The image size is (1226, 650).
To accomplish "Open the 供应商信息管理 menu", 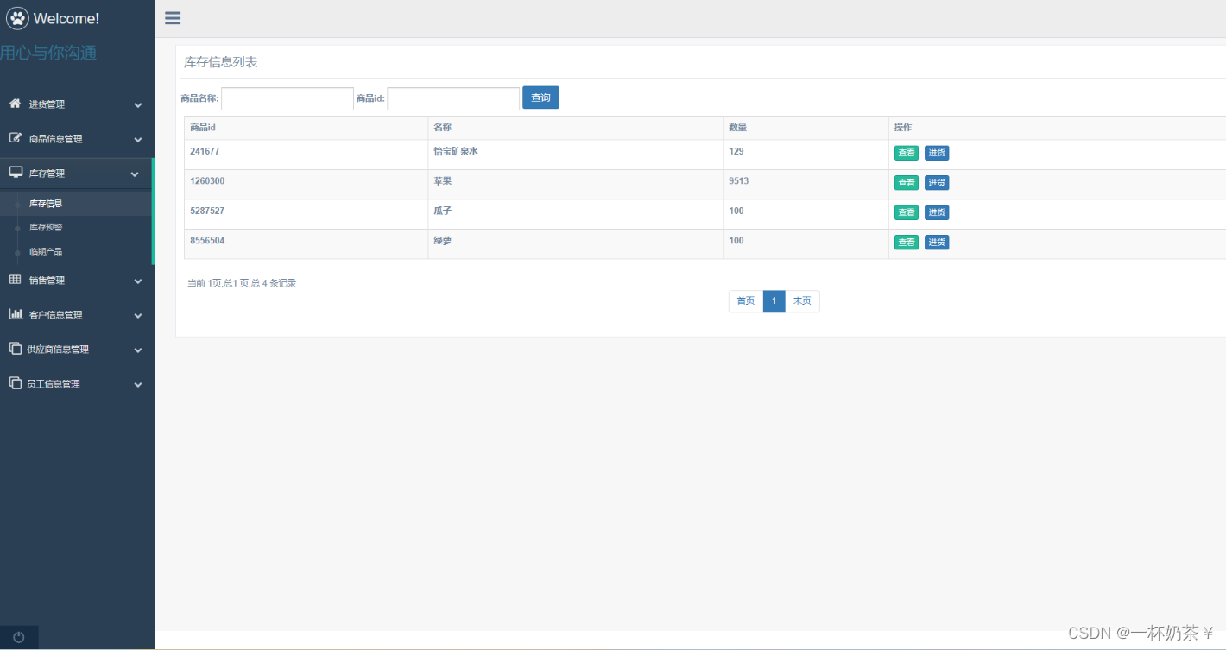I will click(x=77, y=350).
